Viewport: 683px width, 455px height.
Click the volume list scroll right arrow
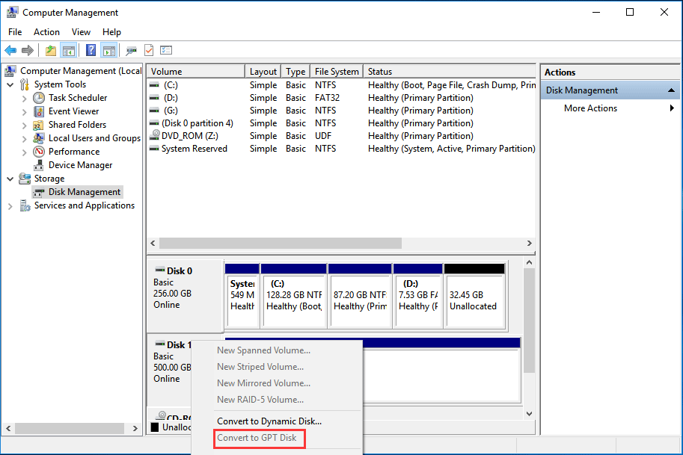coord(529,243)
